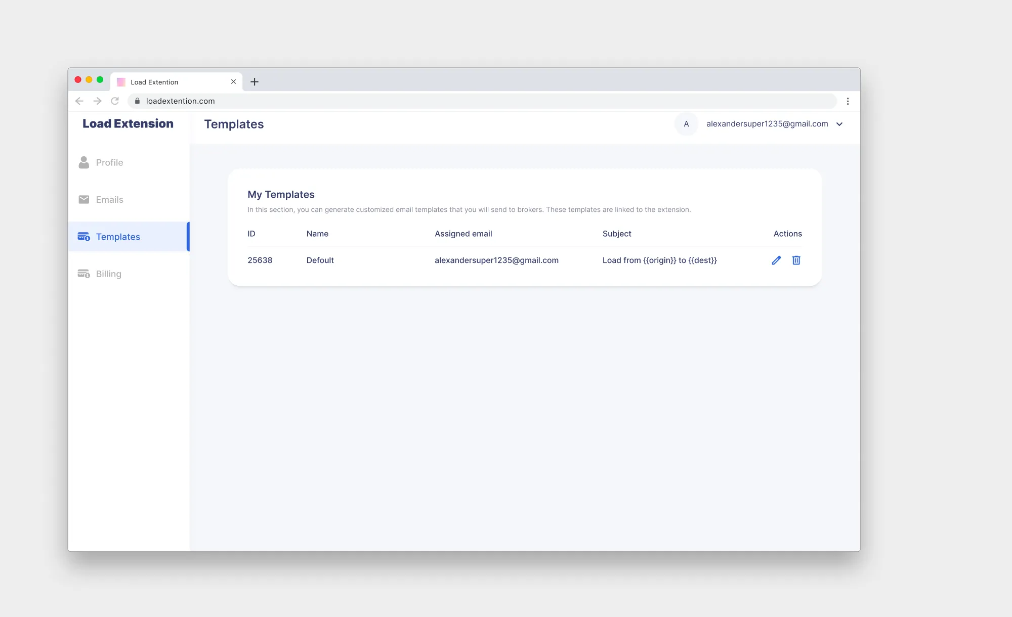
Task: Open the Profile sidebar section
Action: point(109,162)
